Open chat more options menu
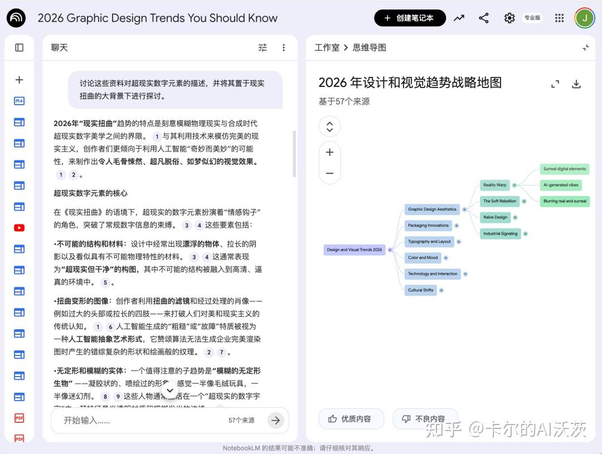 284,48
